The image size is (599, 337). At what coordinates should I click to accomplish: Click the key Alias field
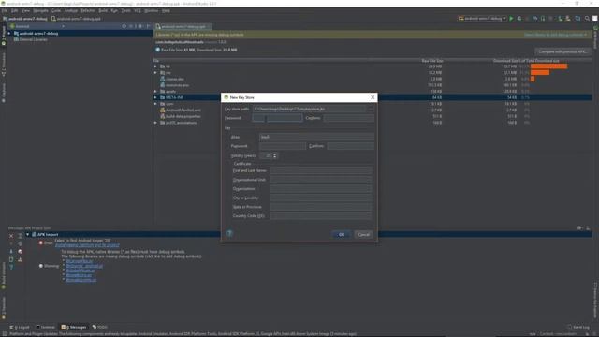pyautogui.click(x=316, y=137)
